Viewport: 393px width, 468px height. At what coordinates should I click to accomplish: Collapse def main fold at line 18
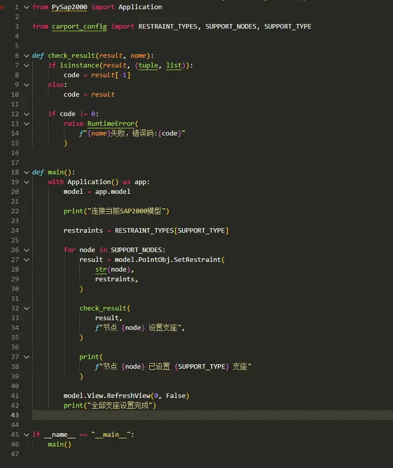(27, 172)
